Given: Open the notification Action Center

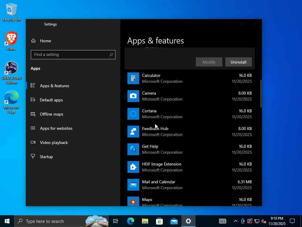Looking at the screenshot, I should pyautogui.click(x=292, y=221).
